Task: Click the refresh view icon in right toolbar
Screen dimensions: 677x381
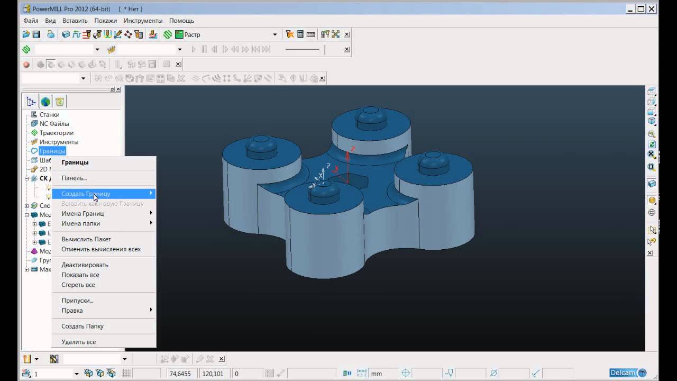Action: (652, 144)
